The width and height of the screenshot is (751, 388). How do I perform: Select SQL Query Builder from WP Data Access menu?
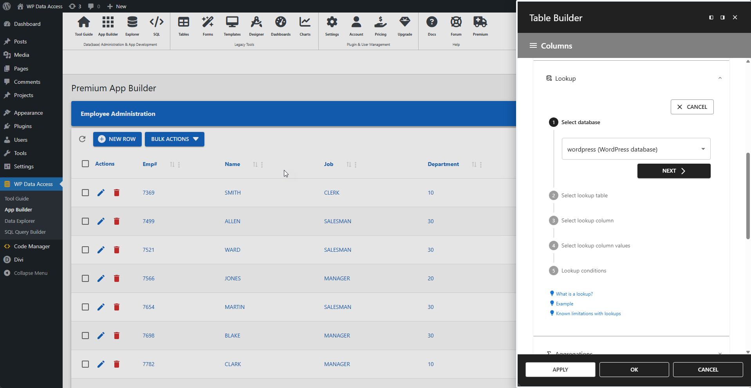(25, 232)
